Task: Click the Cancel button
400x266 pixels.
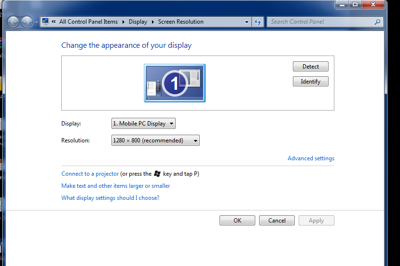Action: [276, 221]
